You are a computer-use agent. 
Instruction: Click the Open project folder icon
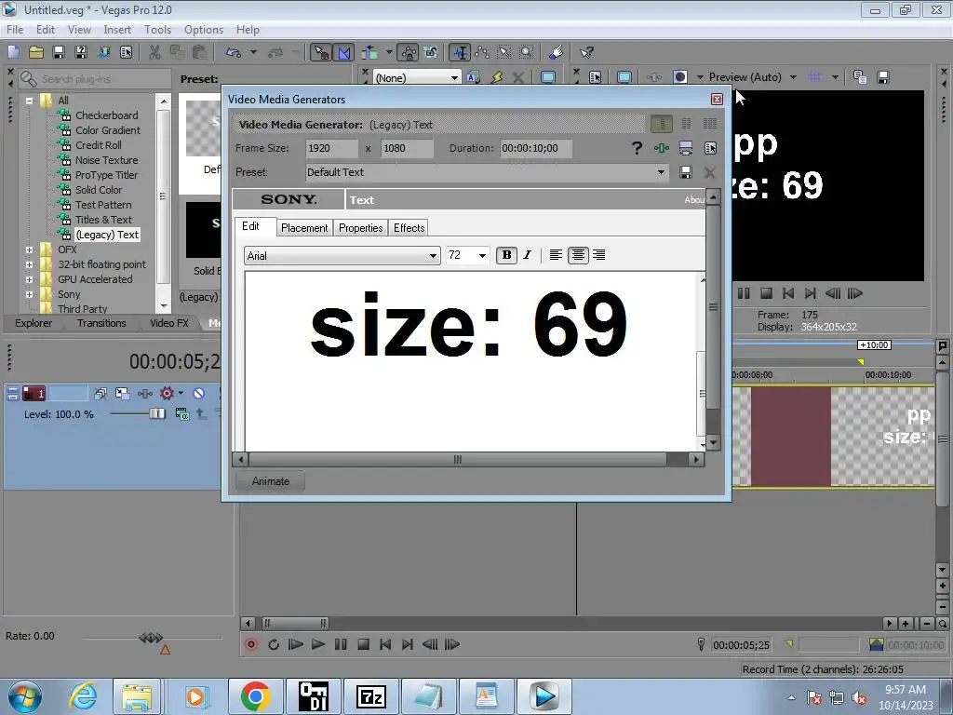(36, 52)
